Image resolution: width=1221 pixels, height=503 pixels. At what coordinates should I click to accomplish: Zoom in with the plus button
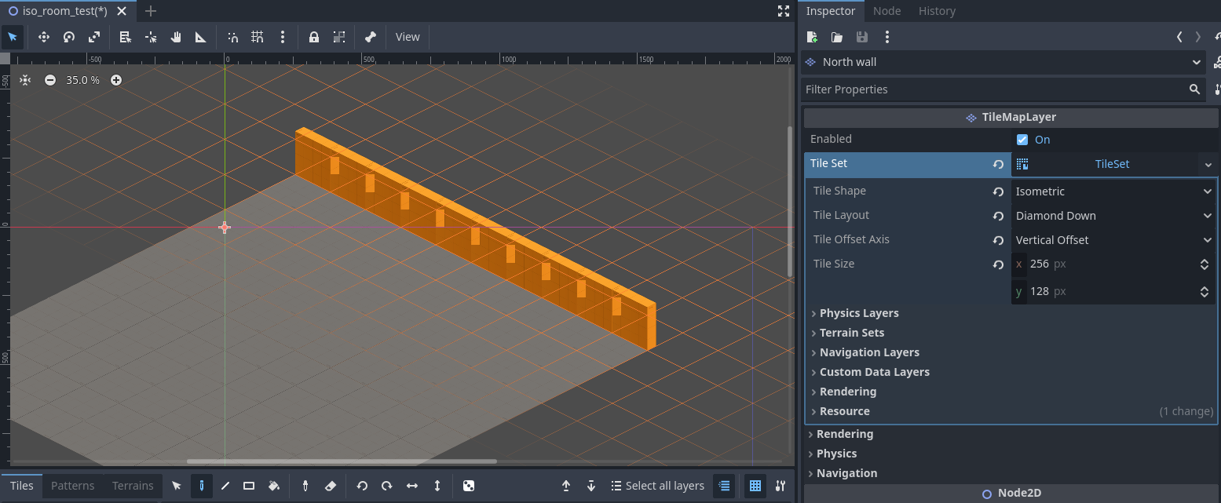pyautogui.click(x=116, y=80)
